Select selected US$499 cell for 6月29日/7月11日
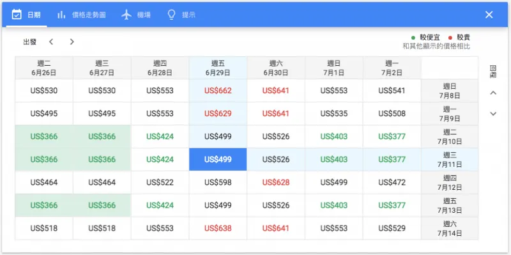511x255 pixels. [x=218, y=160]
